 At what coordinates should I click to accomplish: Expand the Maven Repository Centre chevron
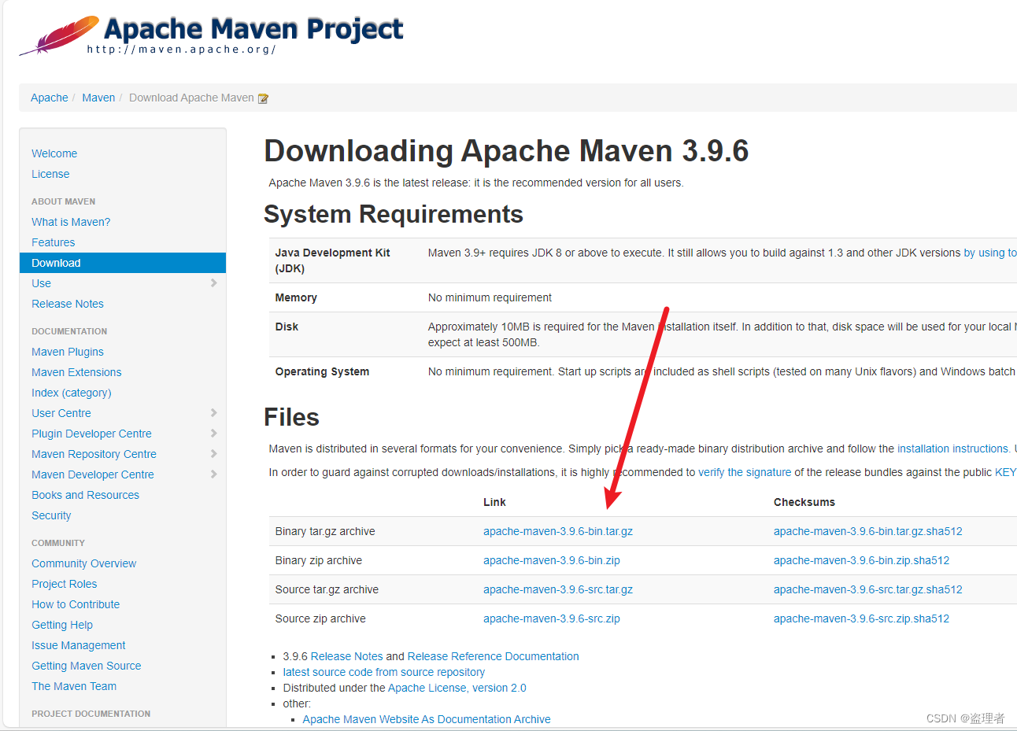pos(213,453)
